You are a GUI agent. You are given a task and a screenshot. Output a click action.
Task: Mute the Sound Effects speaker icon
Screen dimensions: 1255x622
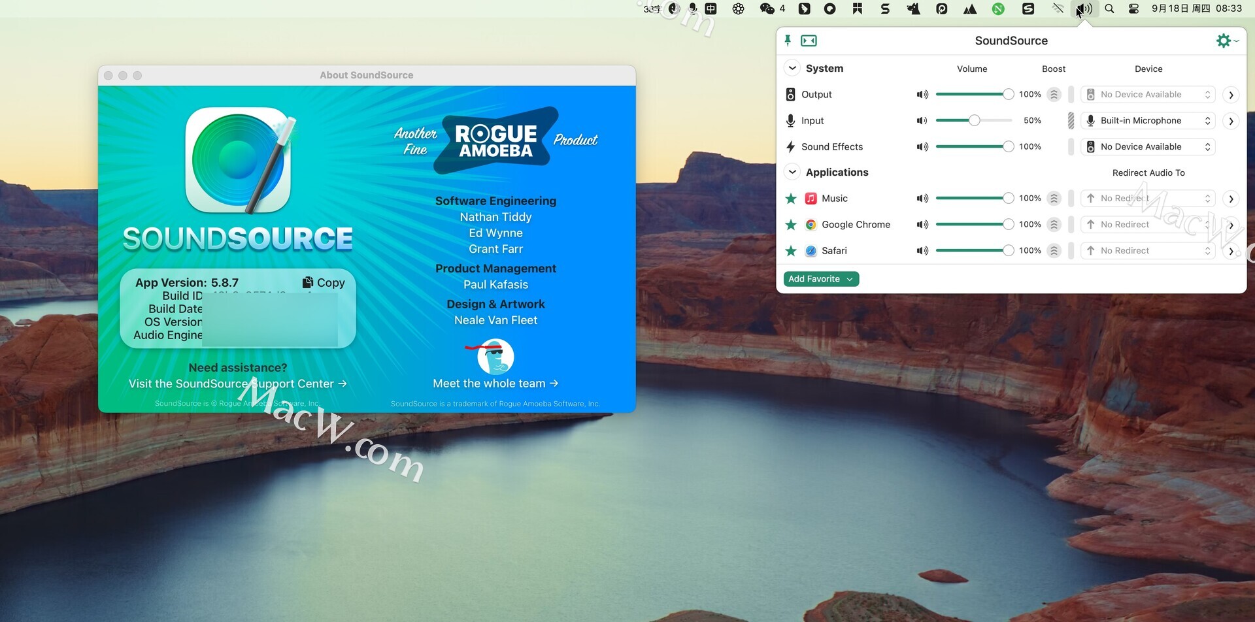click(x=922, y=147)
